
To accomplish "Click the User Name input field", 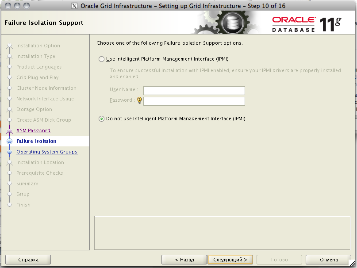I will pos(194,91).
